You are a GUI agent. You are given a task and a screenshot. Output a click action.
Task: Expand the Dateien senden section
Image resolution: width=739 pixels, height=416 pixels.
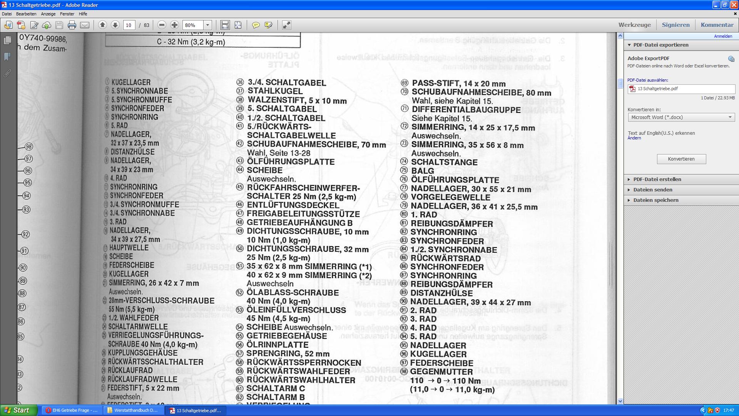[653, 190]
